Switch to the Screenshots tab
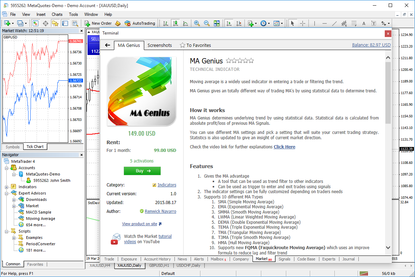The height and width of the screenshot is (277, 415). 160,45
